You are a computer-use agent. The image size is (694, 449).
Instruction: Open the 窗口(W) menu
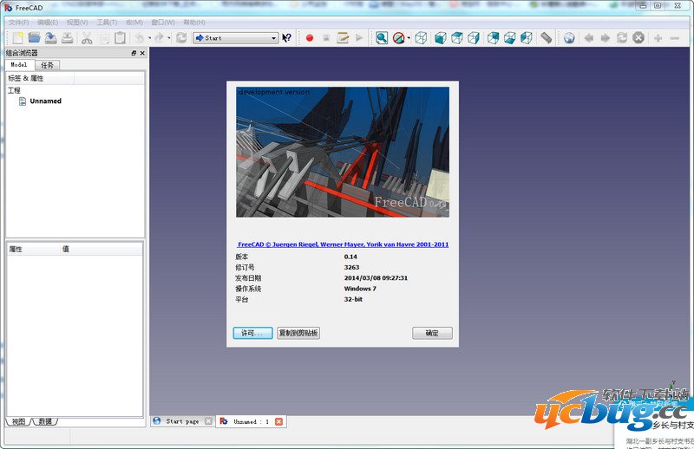[x=163, y=23]
